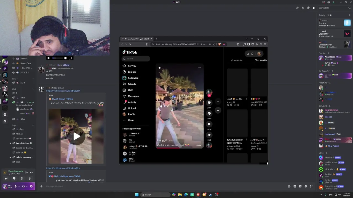Open Upload page in TikTok
The height and width of the screenshot is (198, 353).
coord(129,108)
